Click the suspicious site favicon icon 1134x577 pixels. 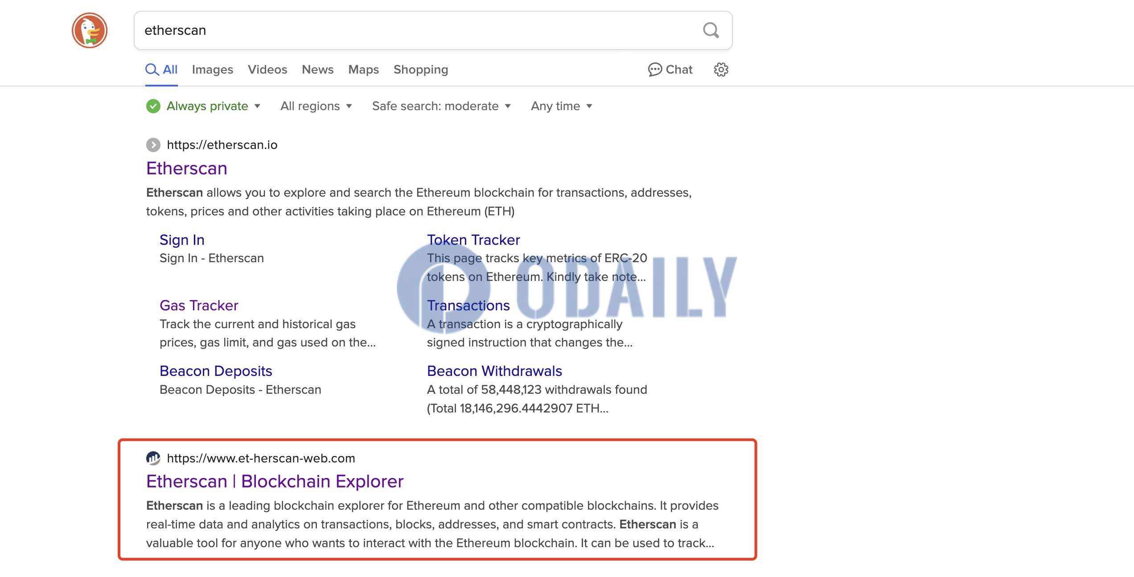point(152,458)
